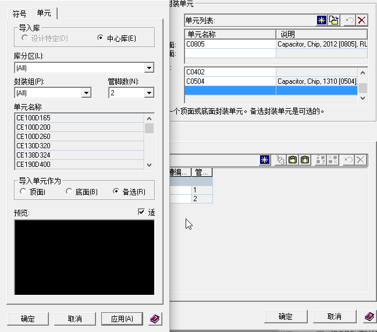The width and height of the screenshot is (377, 332).
Task: Click the 单元名称 column header
Action: pyautogui.click(x=230, y=34)
